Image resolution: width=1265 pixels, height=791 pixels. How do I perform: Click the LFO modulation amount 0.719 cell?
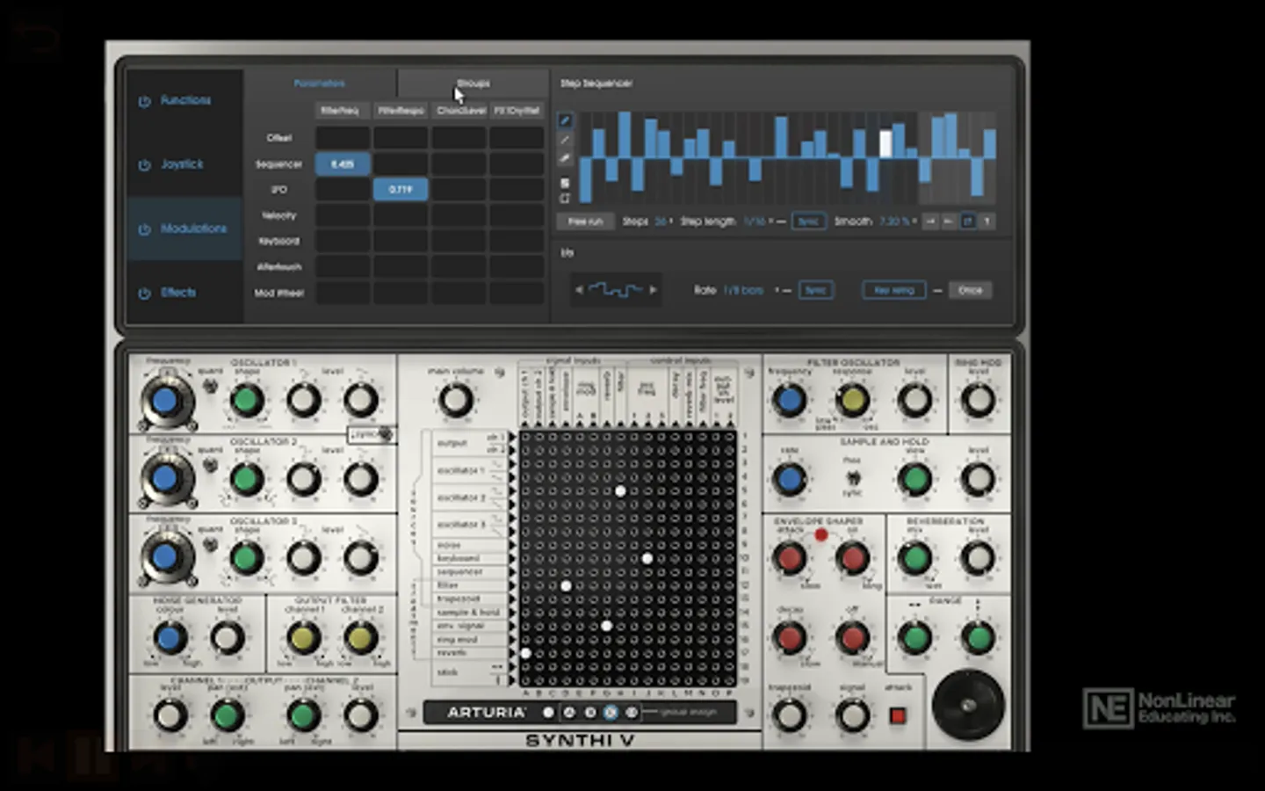click(x=401, y=190)
